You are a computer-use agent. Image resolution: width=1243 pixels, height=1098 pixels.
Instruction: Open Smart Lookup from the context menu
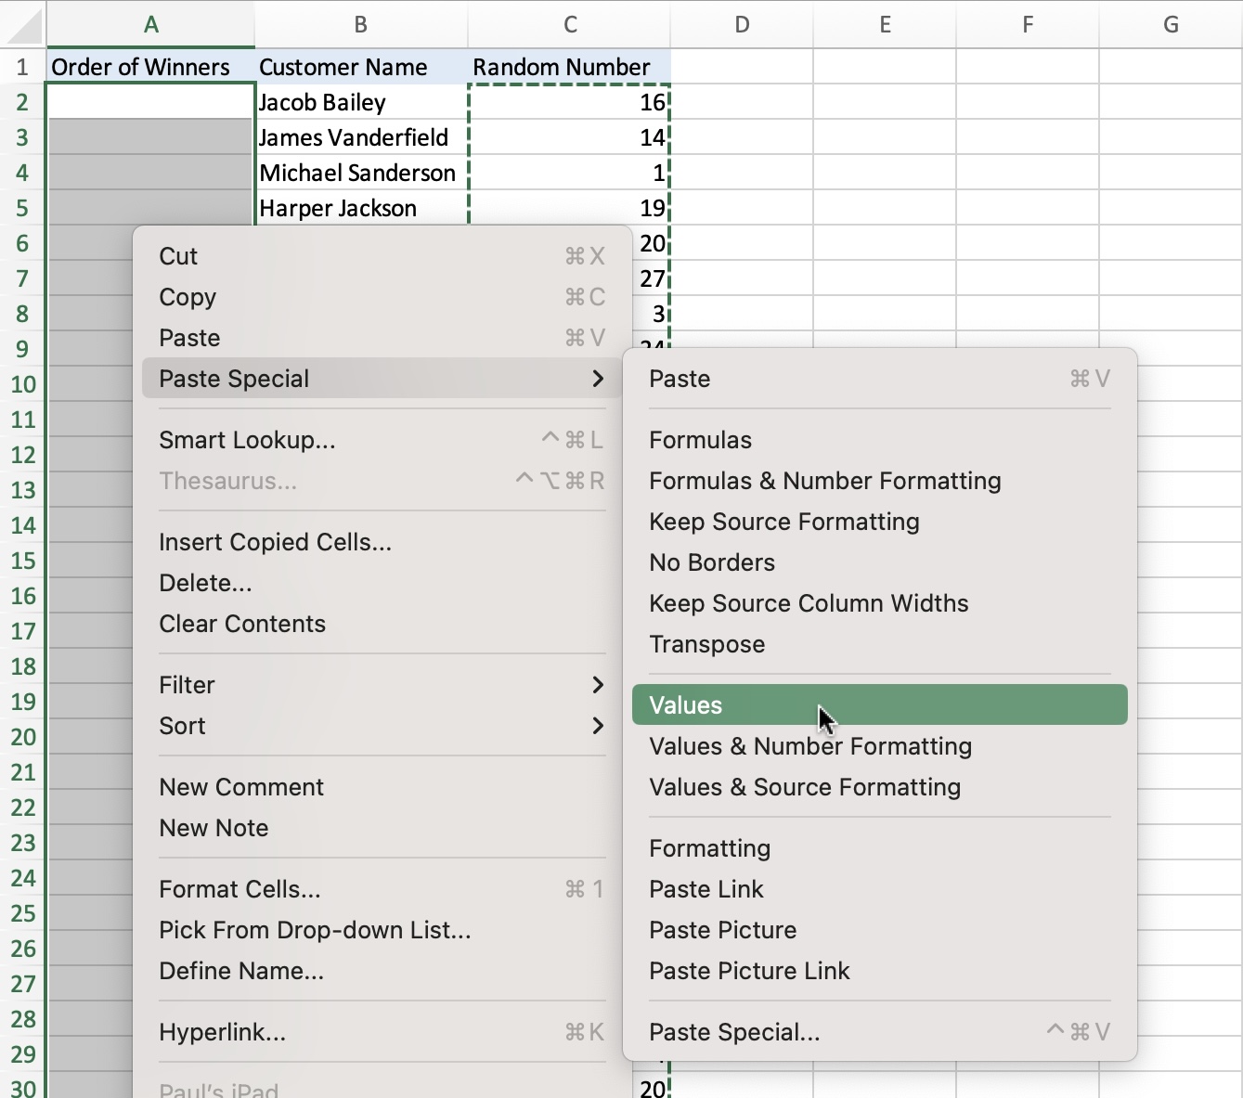(382, 440)
